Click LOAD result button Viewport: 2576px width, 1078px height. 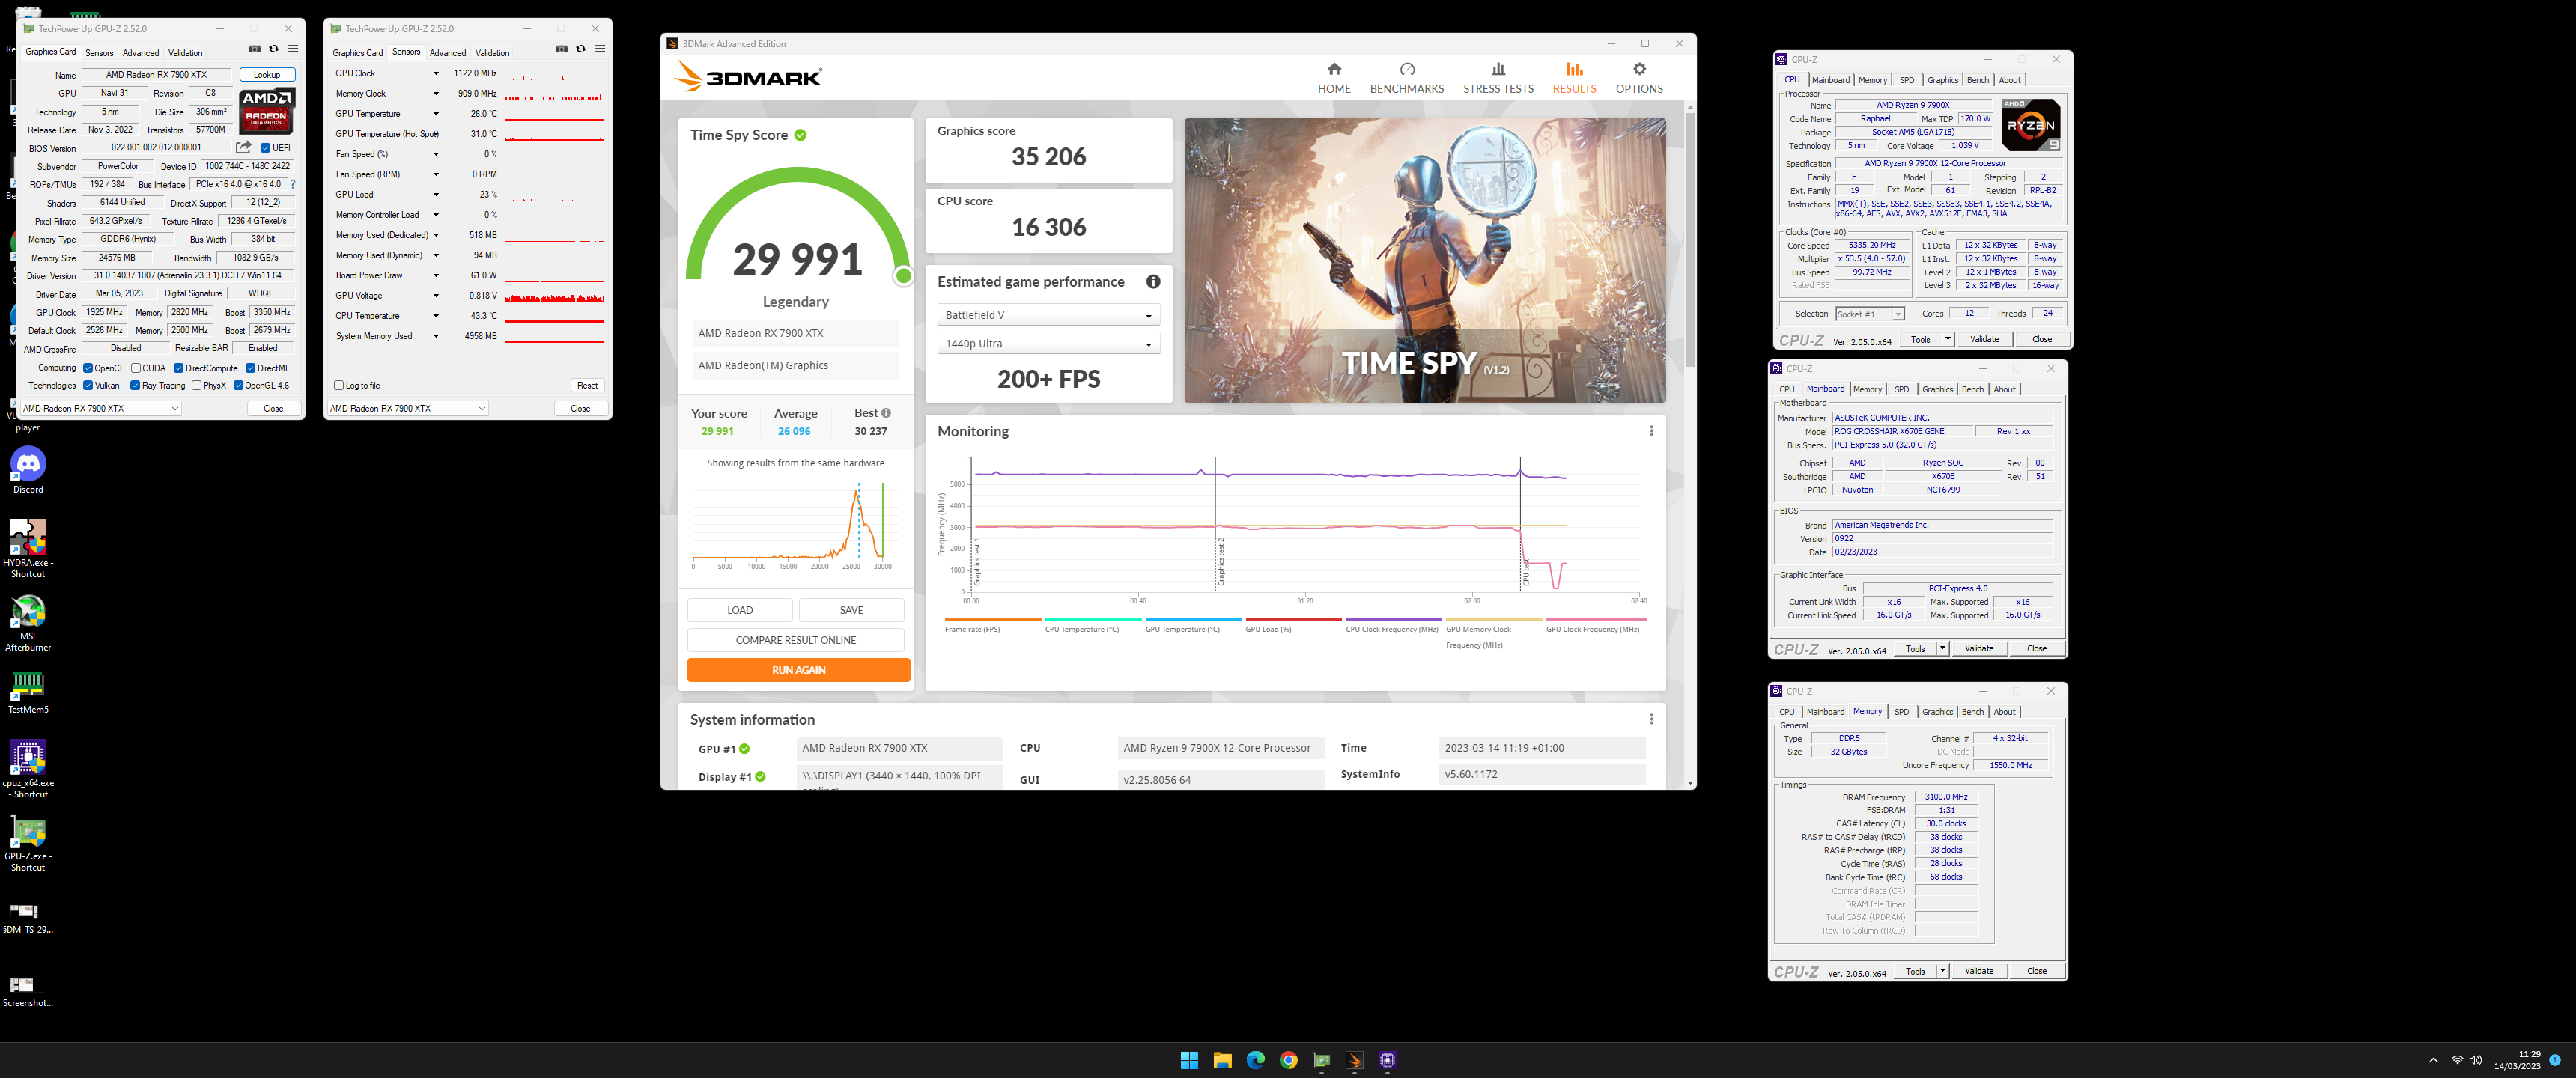pyautogui.click(x=740, y=610)
